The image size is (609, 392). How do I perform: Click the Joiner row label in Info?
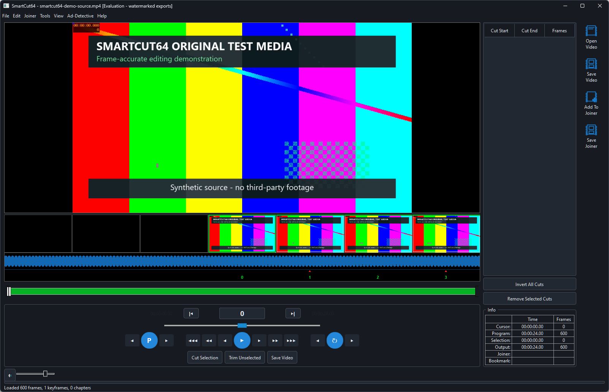click(x=504, y=354)
